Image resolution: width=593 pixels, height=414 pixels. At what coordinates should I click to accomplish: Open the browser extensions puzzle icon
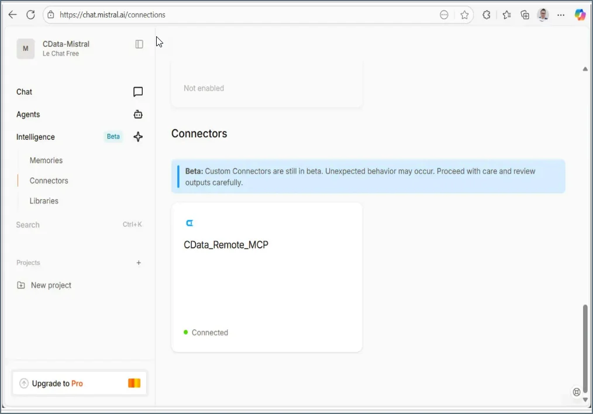pos(487,15)
